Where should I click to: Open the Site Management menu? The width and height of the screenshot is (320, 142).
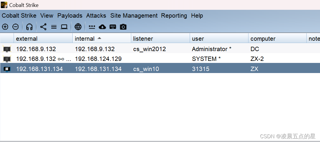pos(134,16)
